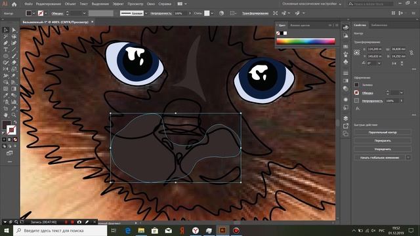This screenshot has width=420, height=236.
Task: Select the Type tool
Action: coord(6,50)
